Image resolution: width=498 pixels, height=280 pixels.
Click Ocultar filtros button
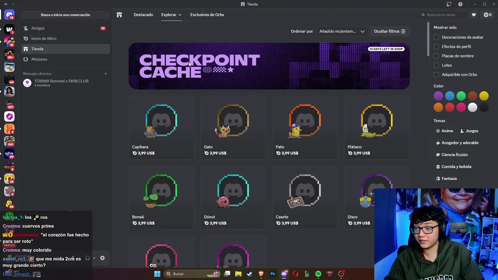[389, 31]
